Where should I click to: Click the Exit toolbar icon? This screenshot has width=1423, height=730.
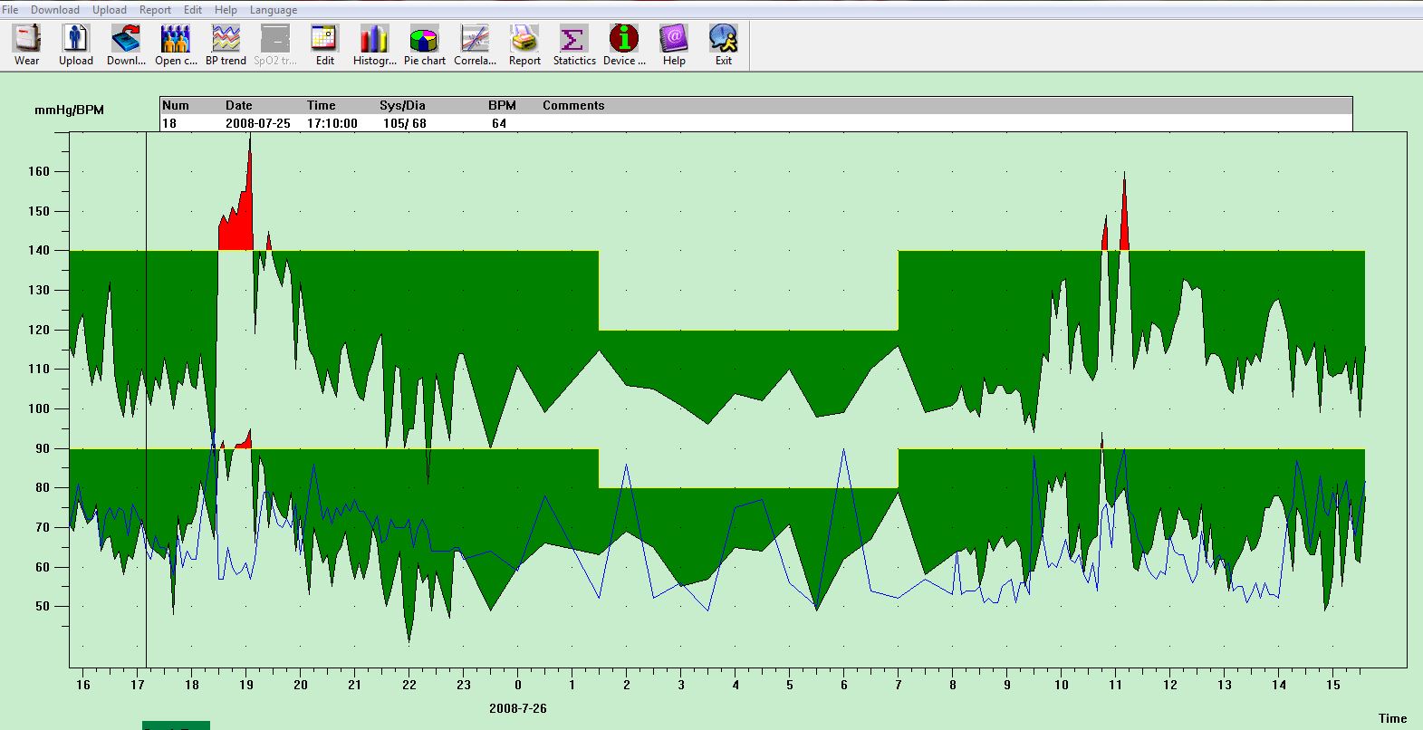723,44
